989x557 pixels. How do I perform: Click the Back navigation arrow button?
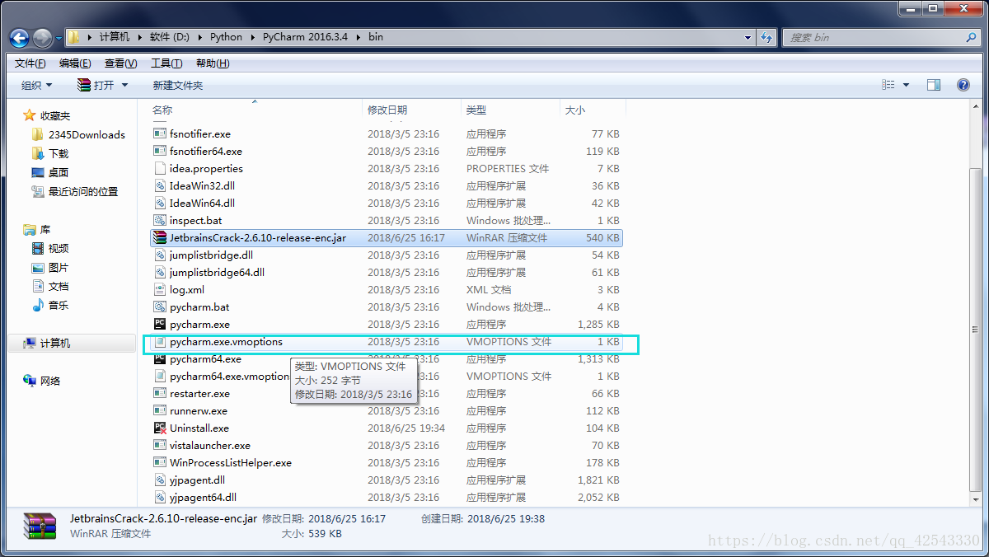[19, 38]
